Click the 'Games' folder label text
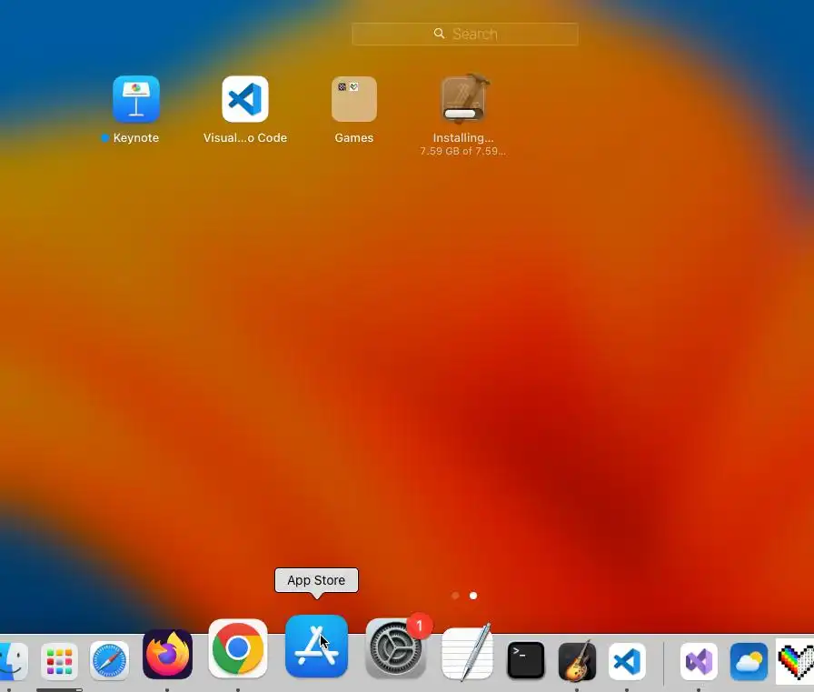Image resolution: width=814 pixels, height=692 pixels. 354,137
